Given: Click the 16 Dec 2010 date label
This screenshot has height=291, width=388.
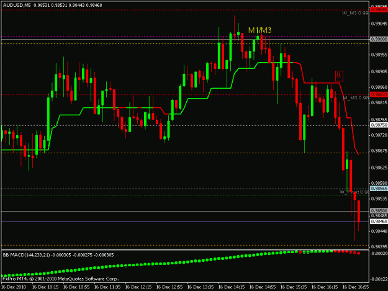Looking at the screenshot, I should (14, 287).
